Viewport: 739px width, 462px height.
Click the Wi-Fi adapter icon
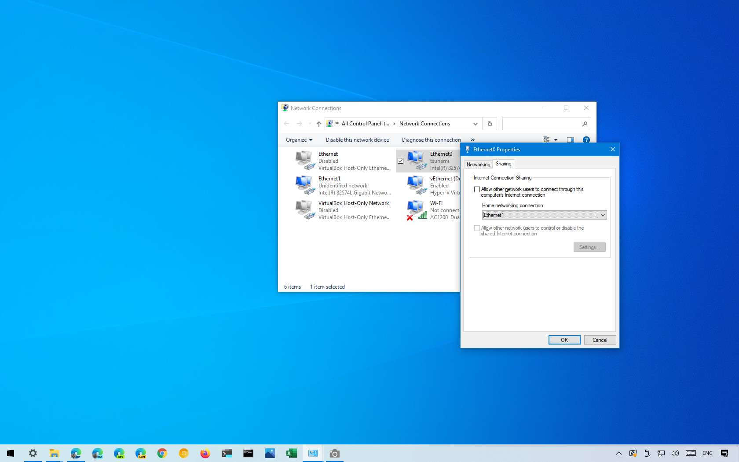click(x=417, y=210)
